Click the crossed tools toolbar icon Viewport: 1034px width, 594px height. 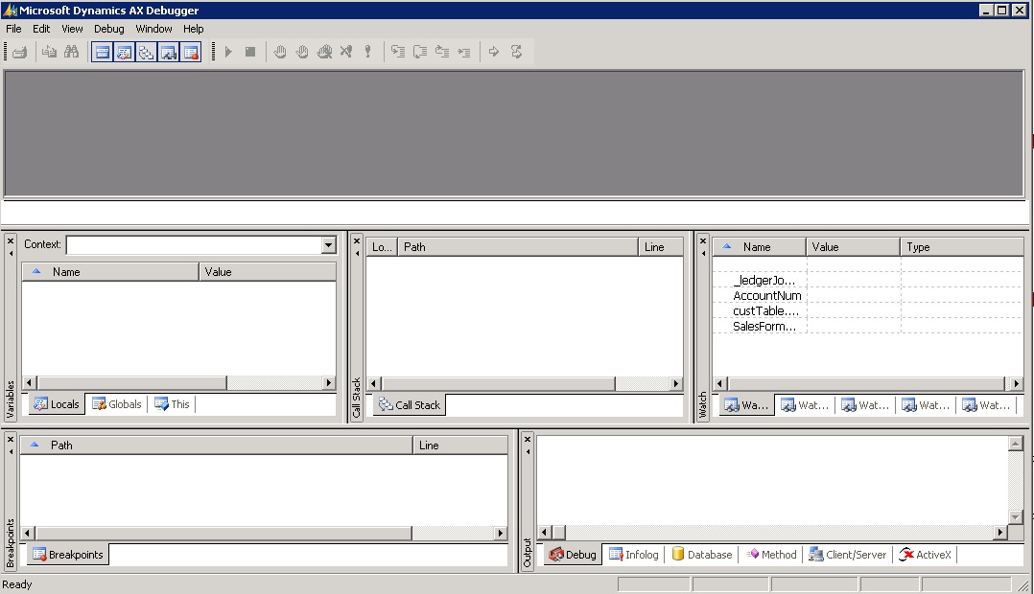coord(346,52)
